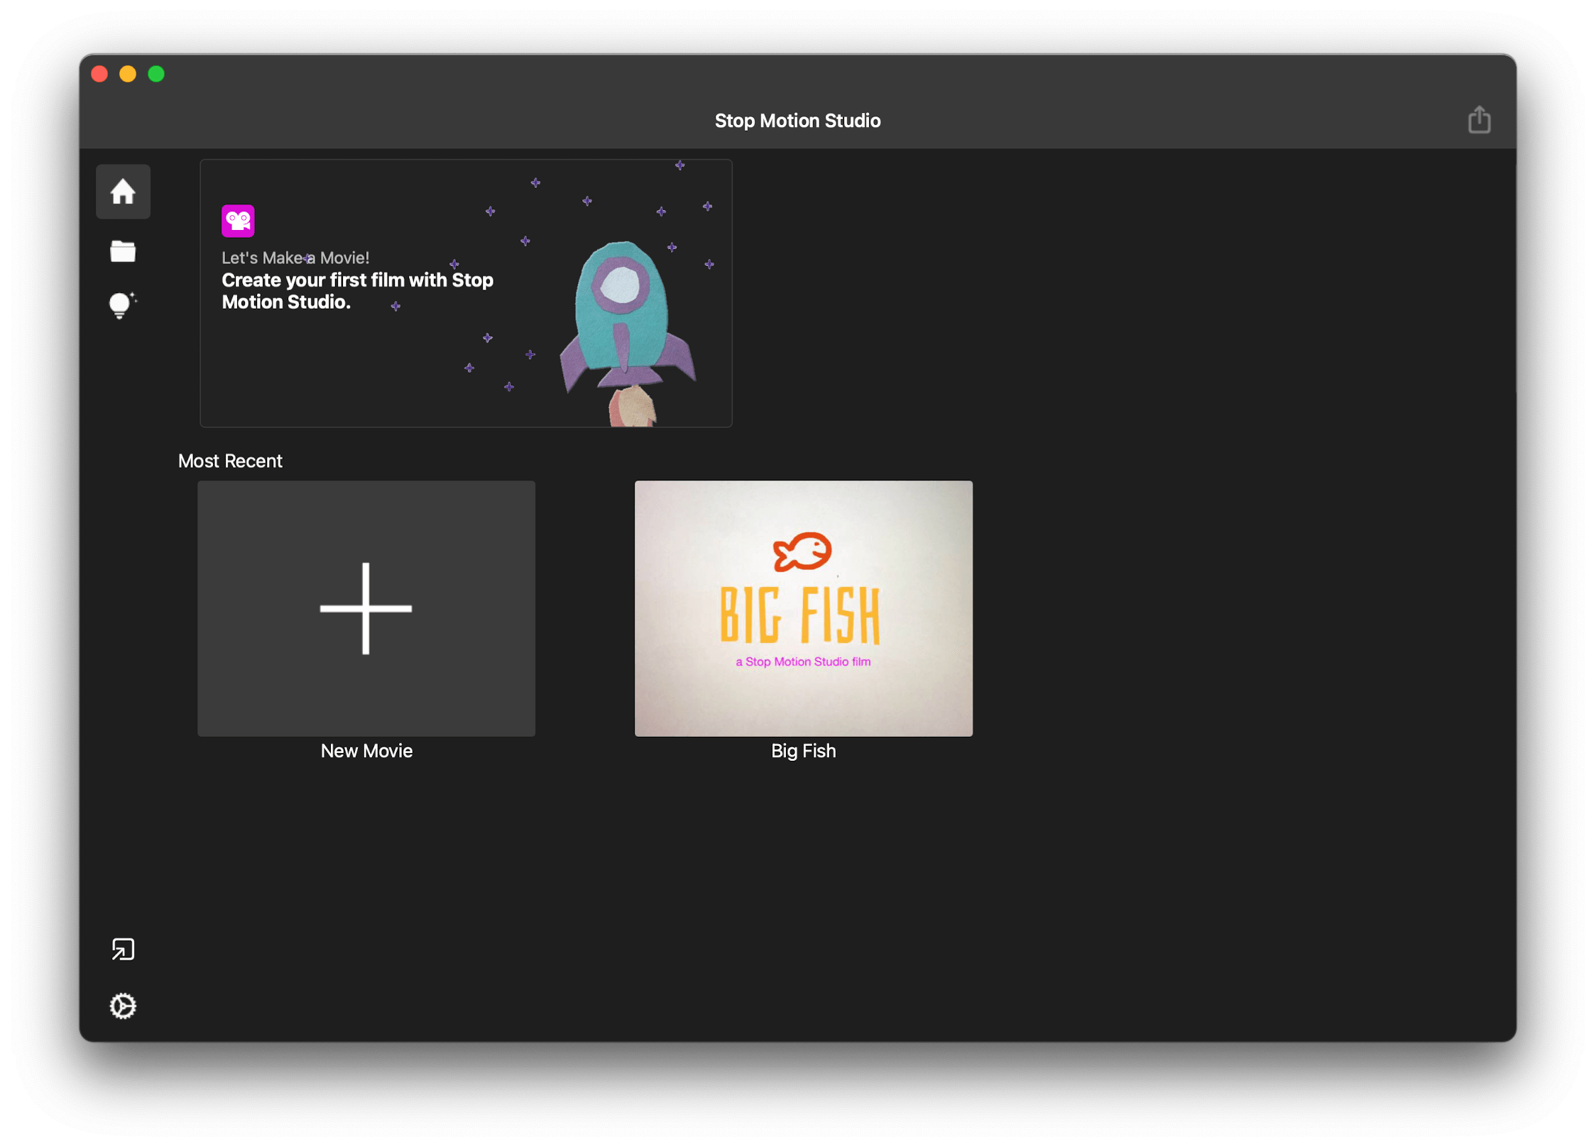Click the "Most Recent" heading
The height and width of the screenshot is (1147, 1596).
click(x=230, y=461)
